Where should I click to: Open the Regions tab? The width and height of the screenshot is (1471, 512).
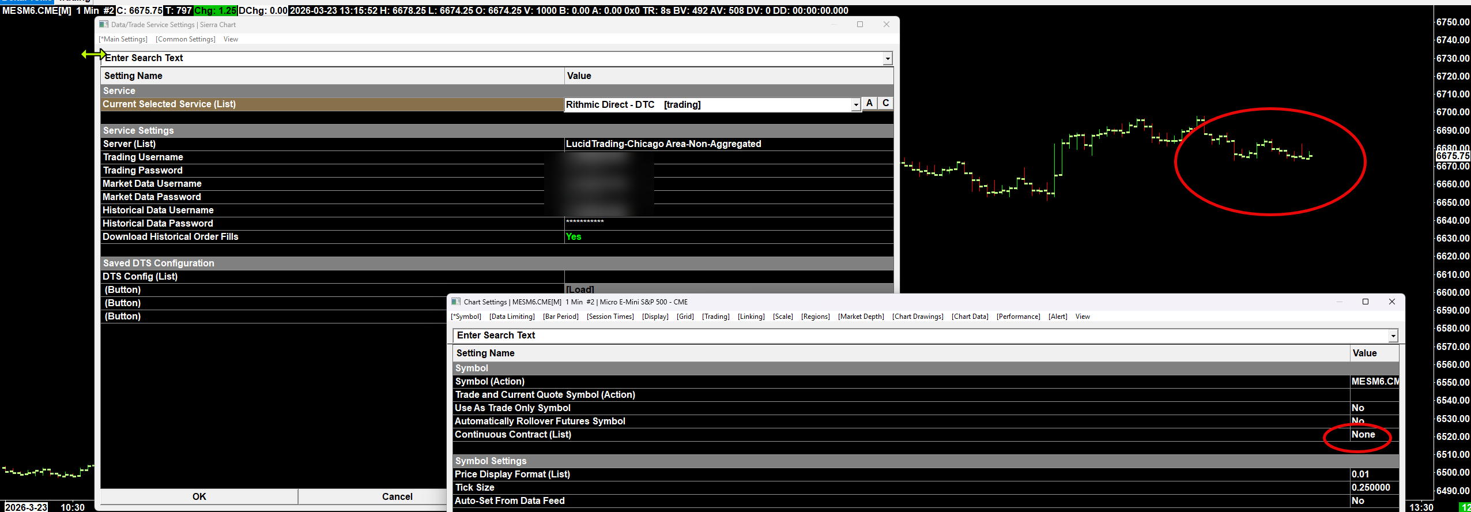(x=815, y=317)
